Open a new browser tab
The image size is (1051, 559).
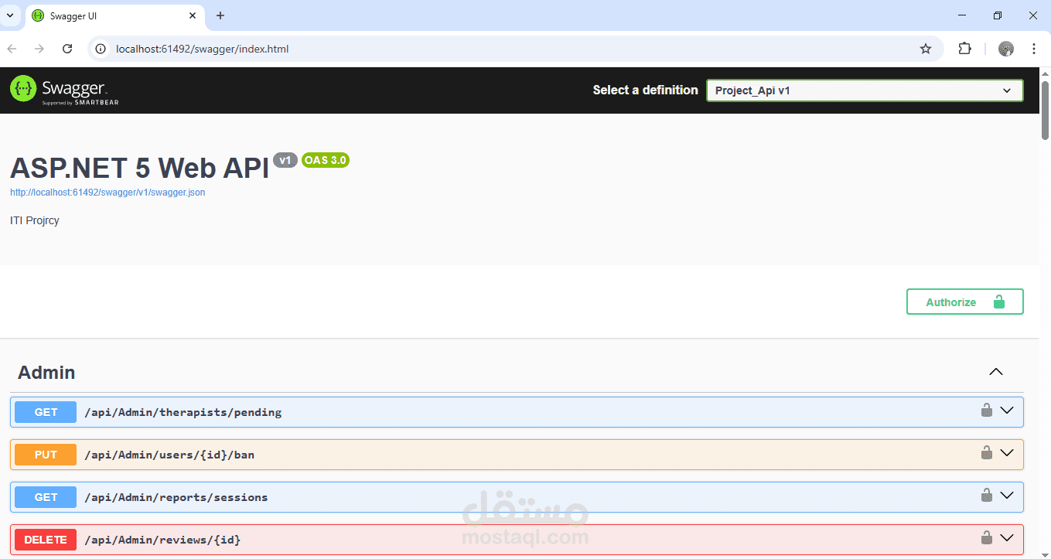[220, 15]
